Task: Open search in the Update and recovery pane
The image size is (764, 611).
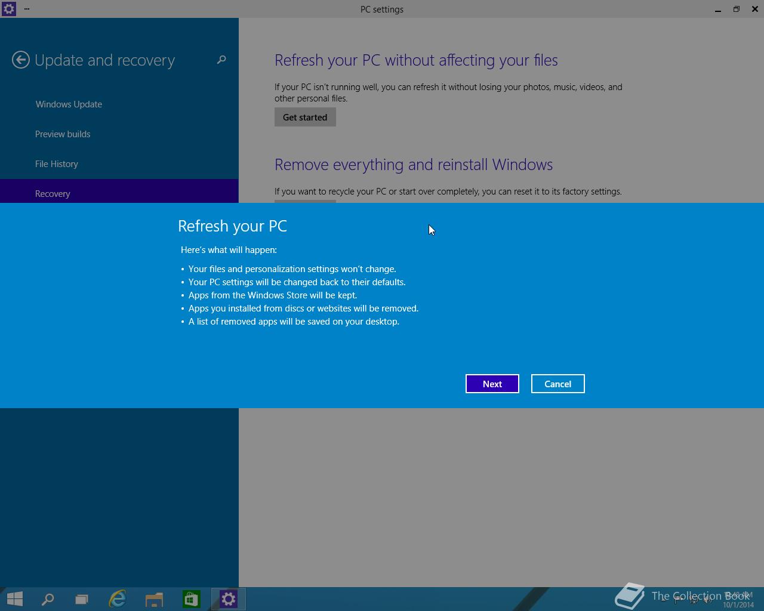Action: tap(221, 60)
